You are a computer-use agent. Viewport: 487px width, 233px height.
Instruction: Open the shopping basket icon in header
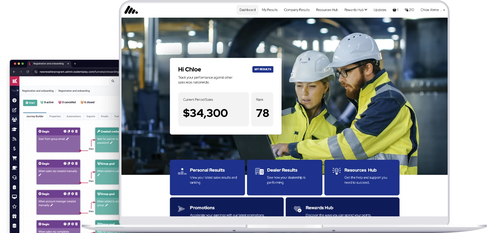(395, 10)
